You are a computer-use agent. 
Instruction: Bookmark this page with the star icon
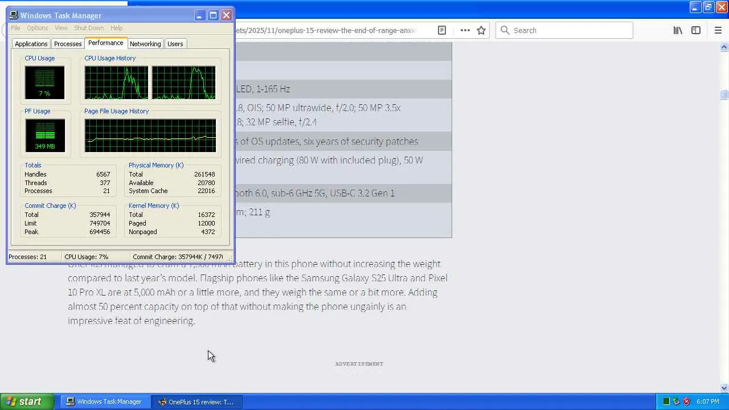click(x=481, y=30)
